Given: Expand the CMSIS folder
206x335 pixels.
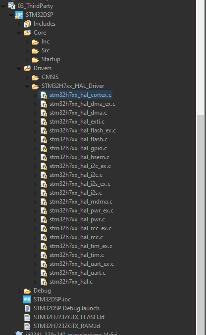Looking at the screenshot, I should point(27,78).
